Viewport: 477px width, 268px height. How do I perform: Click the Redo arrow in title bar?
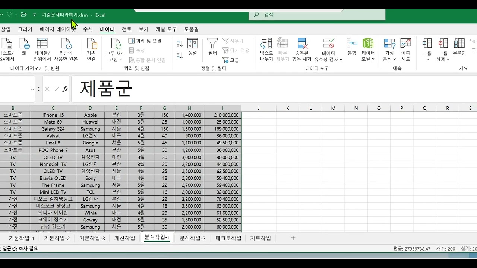10,15
